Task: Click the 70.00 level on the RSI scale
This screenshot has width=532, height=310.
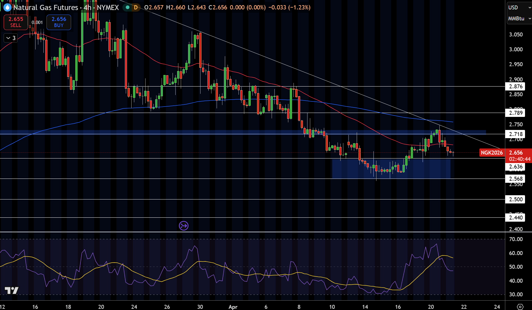Action: click(x=516, y=239)
